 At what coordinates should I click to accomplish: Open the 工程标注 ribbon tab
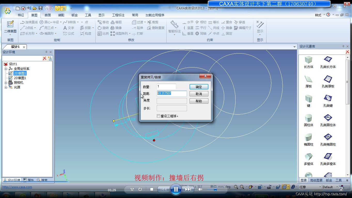click(x=118, y=15)
